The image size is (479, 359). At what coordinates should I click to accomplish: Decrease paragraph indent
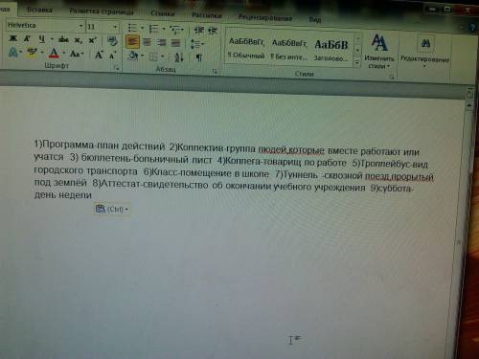pyautogui.click(x=199, y=30)
